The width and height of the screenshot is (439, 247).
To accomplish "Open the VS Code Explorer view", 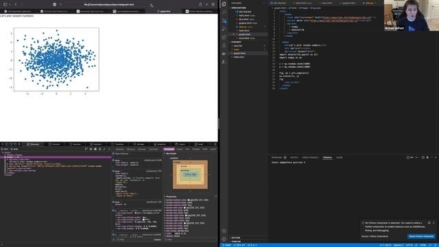I will [224, 4].
